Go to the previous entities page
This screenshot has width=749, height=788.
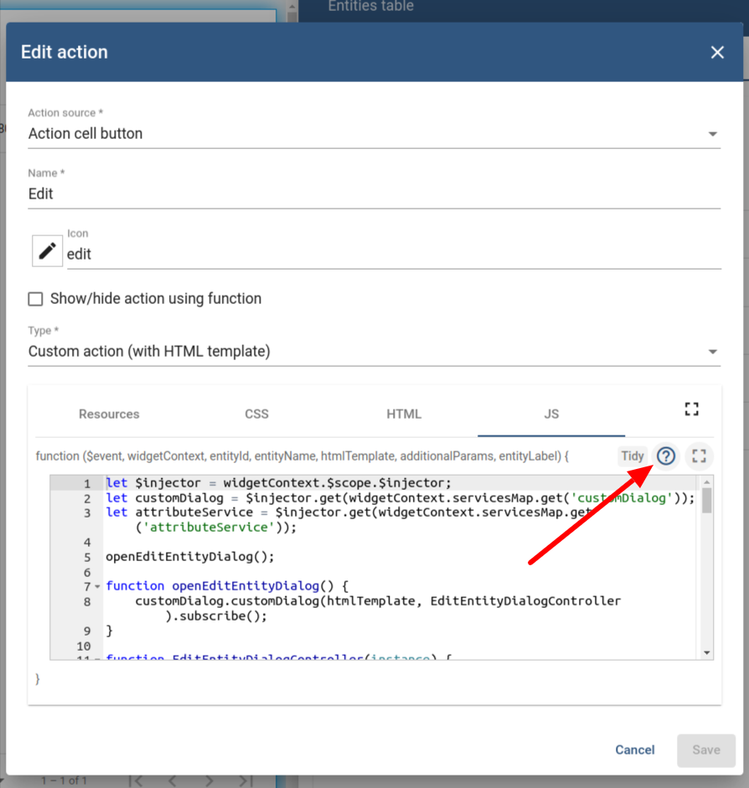pos(173,780)
